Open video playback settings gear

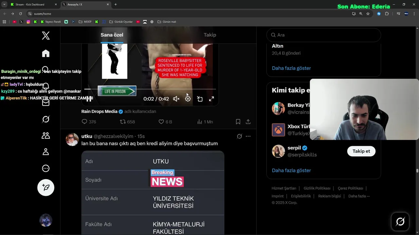188,99
